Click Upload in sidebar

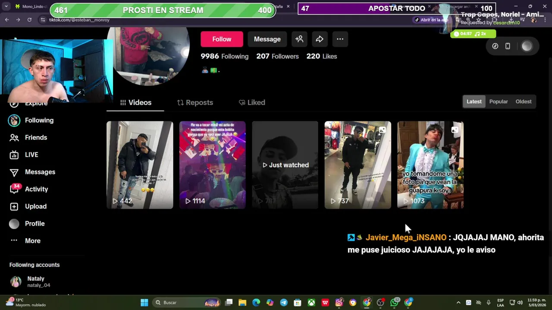[36, 206]
